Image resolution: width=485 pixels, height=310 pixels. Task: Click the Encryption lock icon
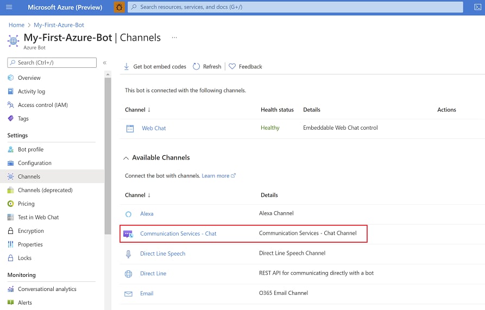(x=10, y=231)
